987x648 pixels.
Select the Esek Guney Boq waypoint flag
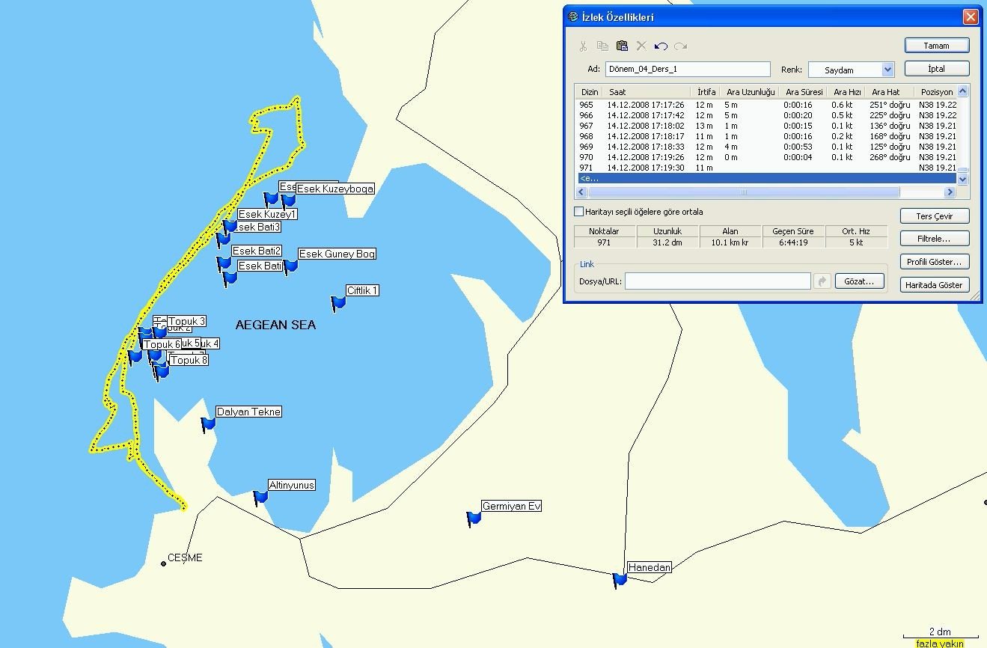click(290, 266)
